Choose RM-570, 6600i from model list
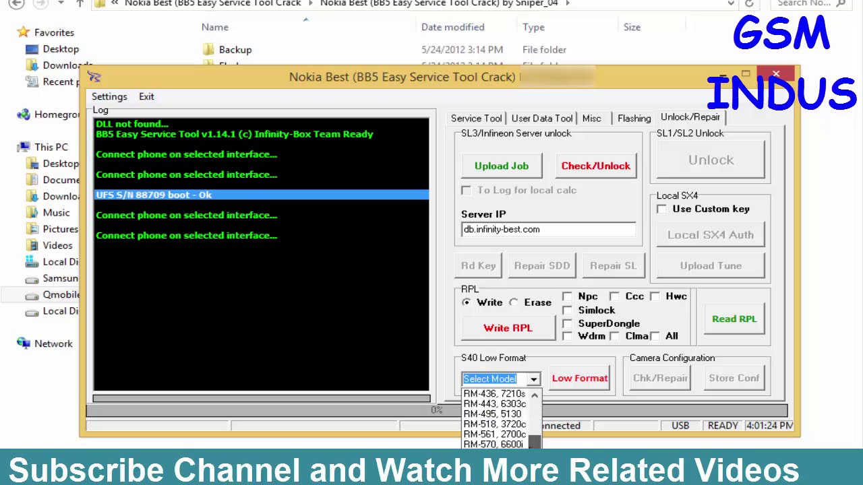 tap(495, 444)
